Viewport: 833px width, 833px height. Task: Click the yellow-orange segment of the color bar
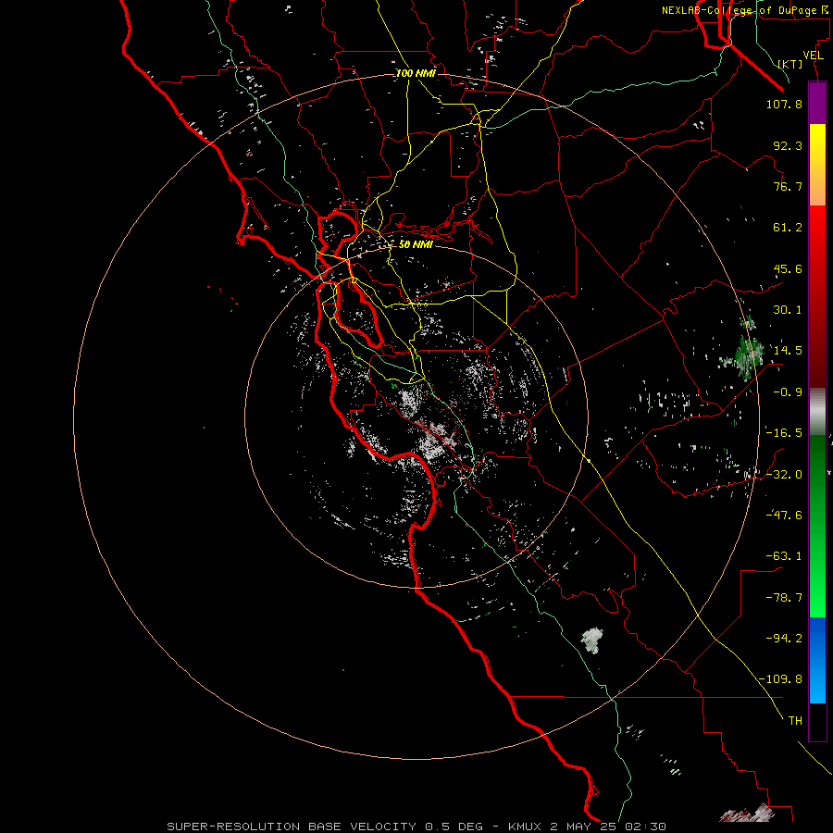[817, 165]
